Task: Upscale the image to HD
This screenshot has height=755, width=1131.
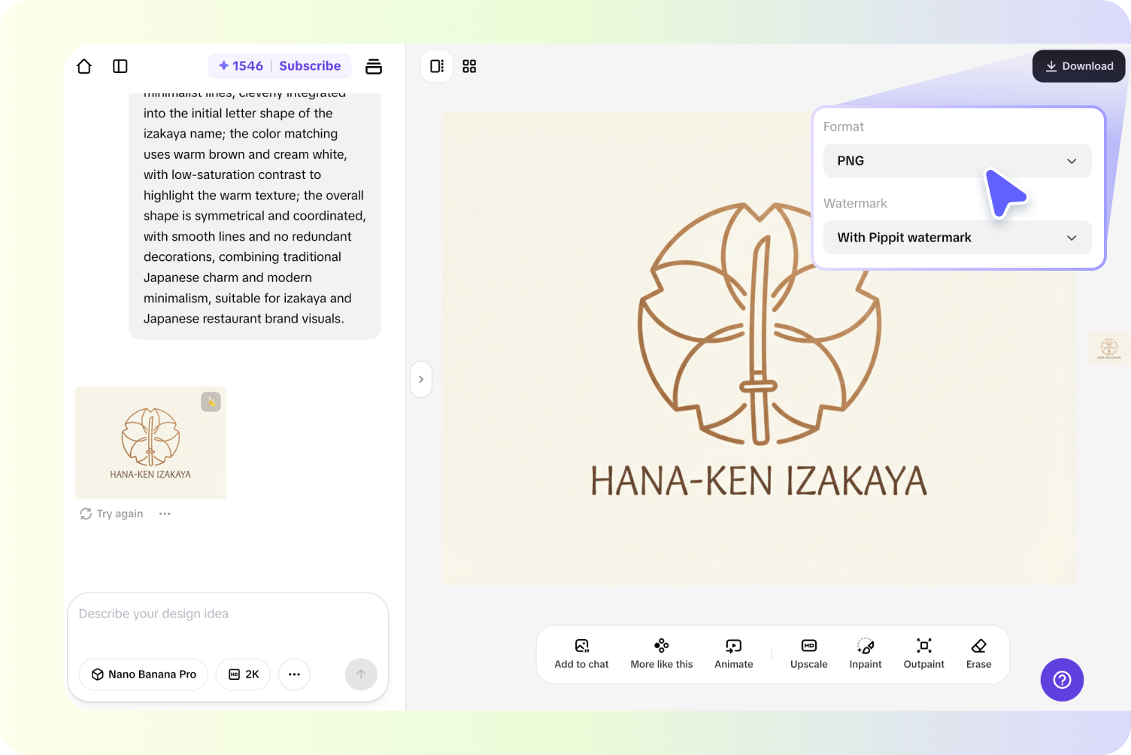Action: [809, 654]
